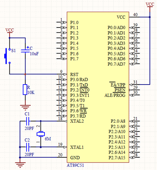The height and width of the screenshot is (170, 157).
Task: Select capacitor C1 symbol
Action: click(28, 121)
